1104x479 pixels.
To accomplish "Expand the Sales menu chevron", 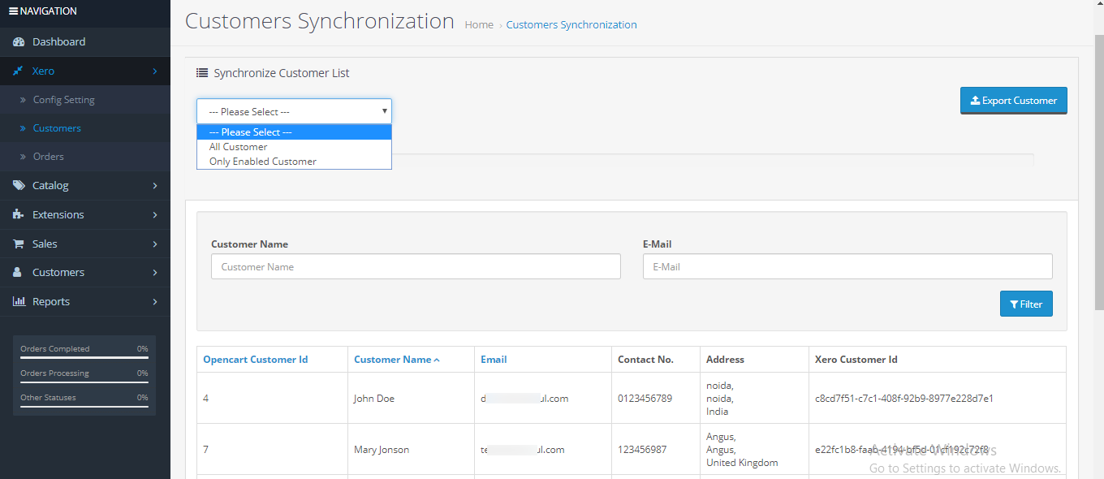I will point(155,244).
